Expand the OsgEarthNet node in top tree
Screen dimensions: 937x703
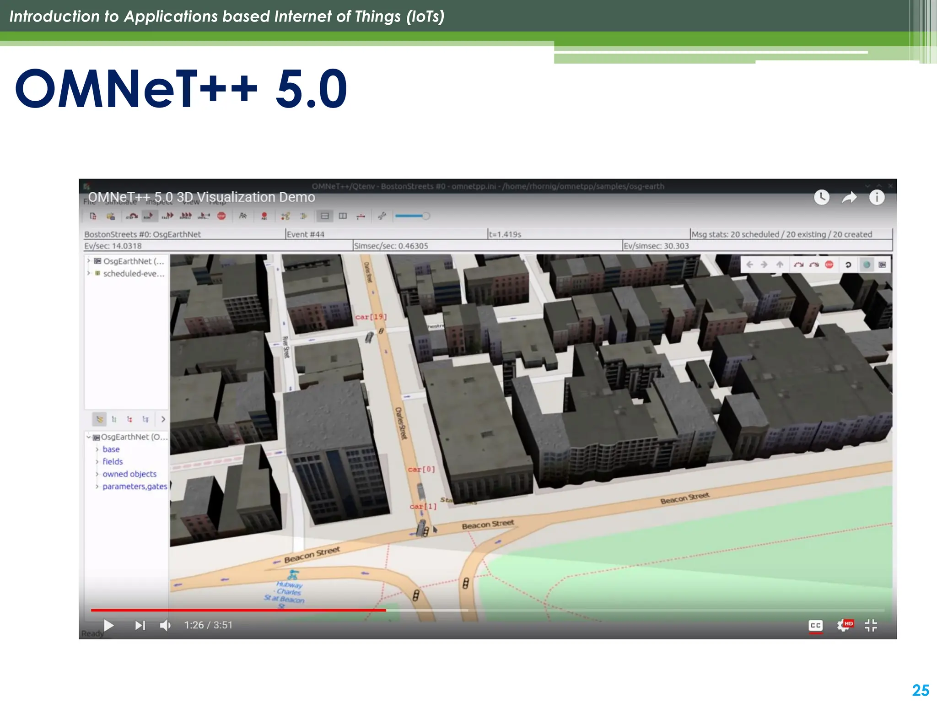[x=89, y=261]
